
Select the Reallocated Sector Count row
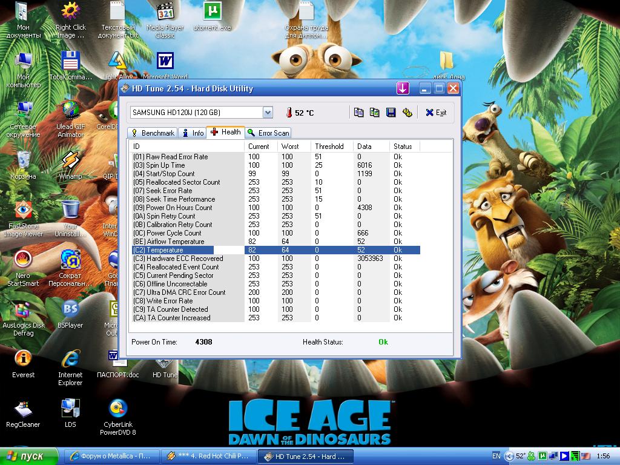pyautogui.click(x=177, y=182)
